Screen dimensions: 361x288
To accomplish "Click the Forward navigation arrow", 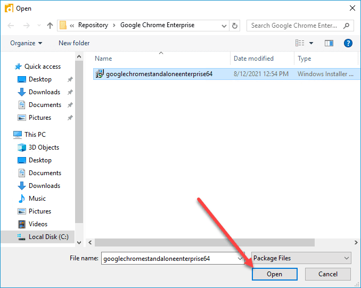I will click(x=27, y=26).
